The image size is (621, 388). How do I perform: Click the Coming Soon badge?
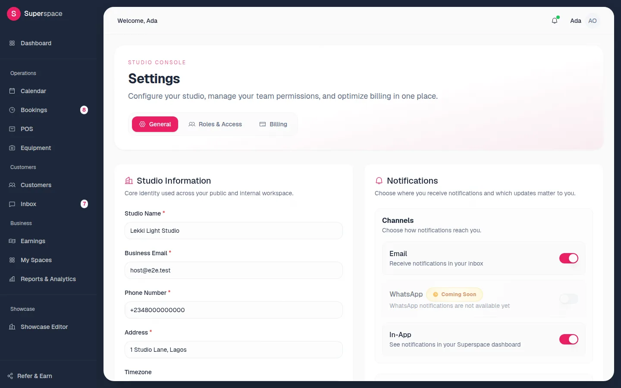(x=455, y=294)
